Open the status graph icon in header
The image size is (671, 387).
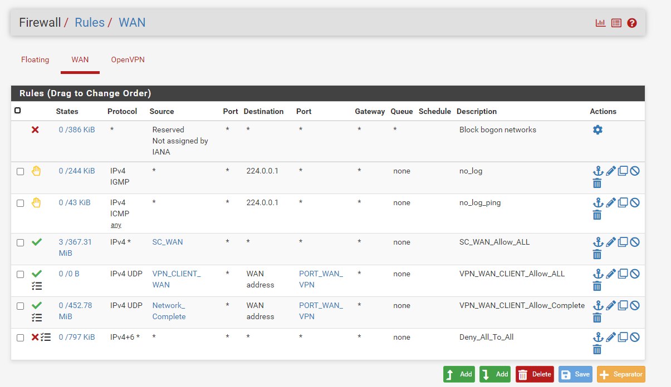pos(600,23)
